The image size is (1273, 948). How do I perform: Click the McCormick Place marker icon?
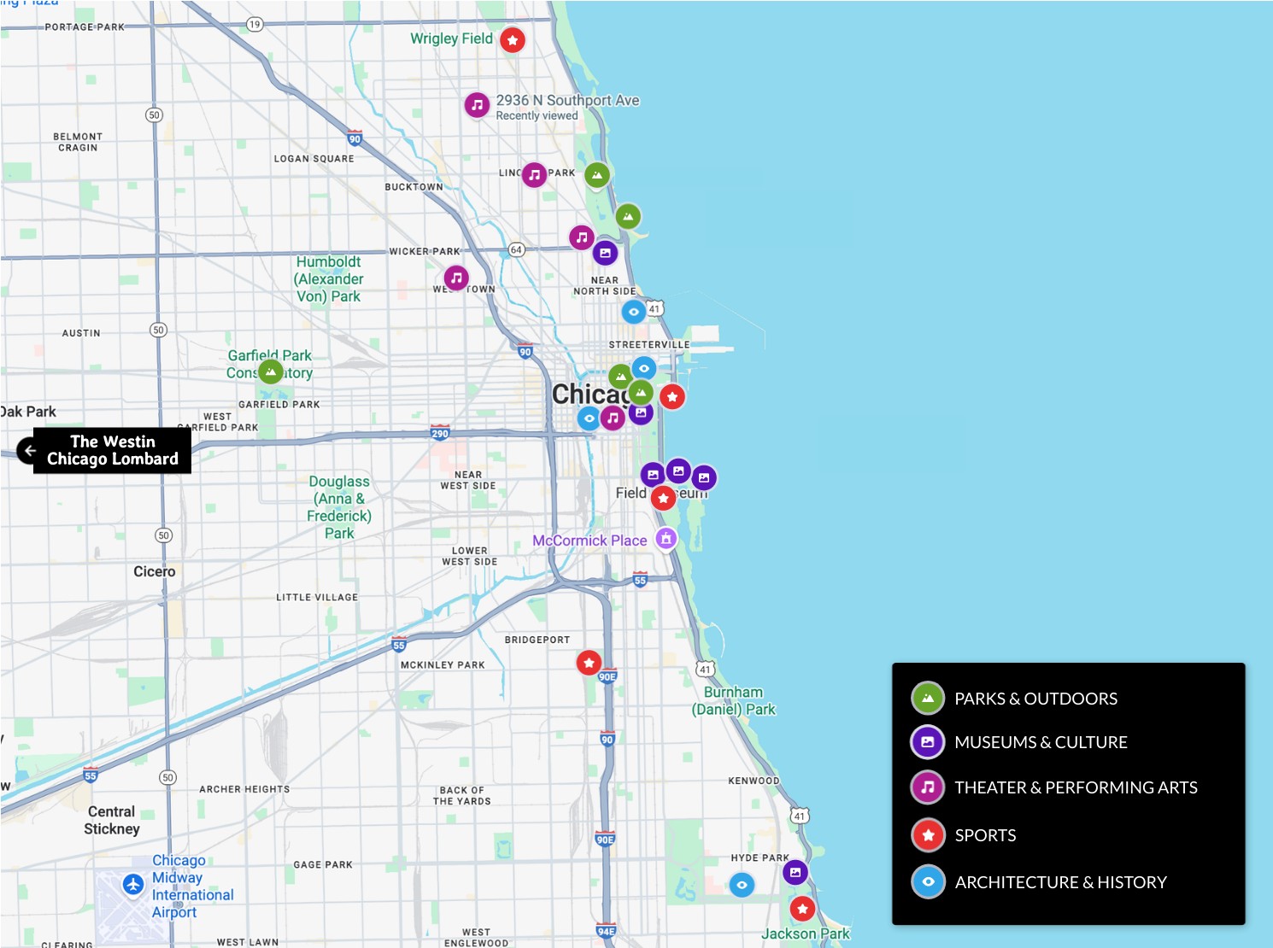click(x=666, y=538)
